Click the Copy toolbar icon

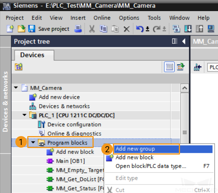pos(103,29)
